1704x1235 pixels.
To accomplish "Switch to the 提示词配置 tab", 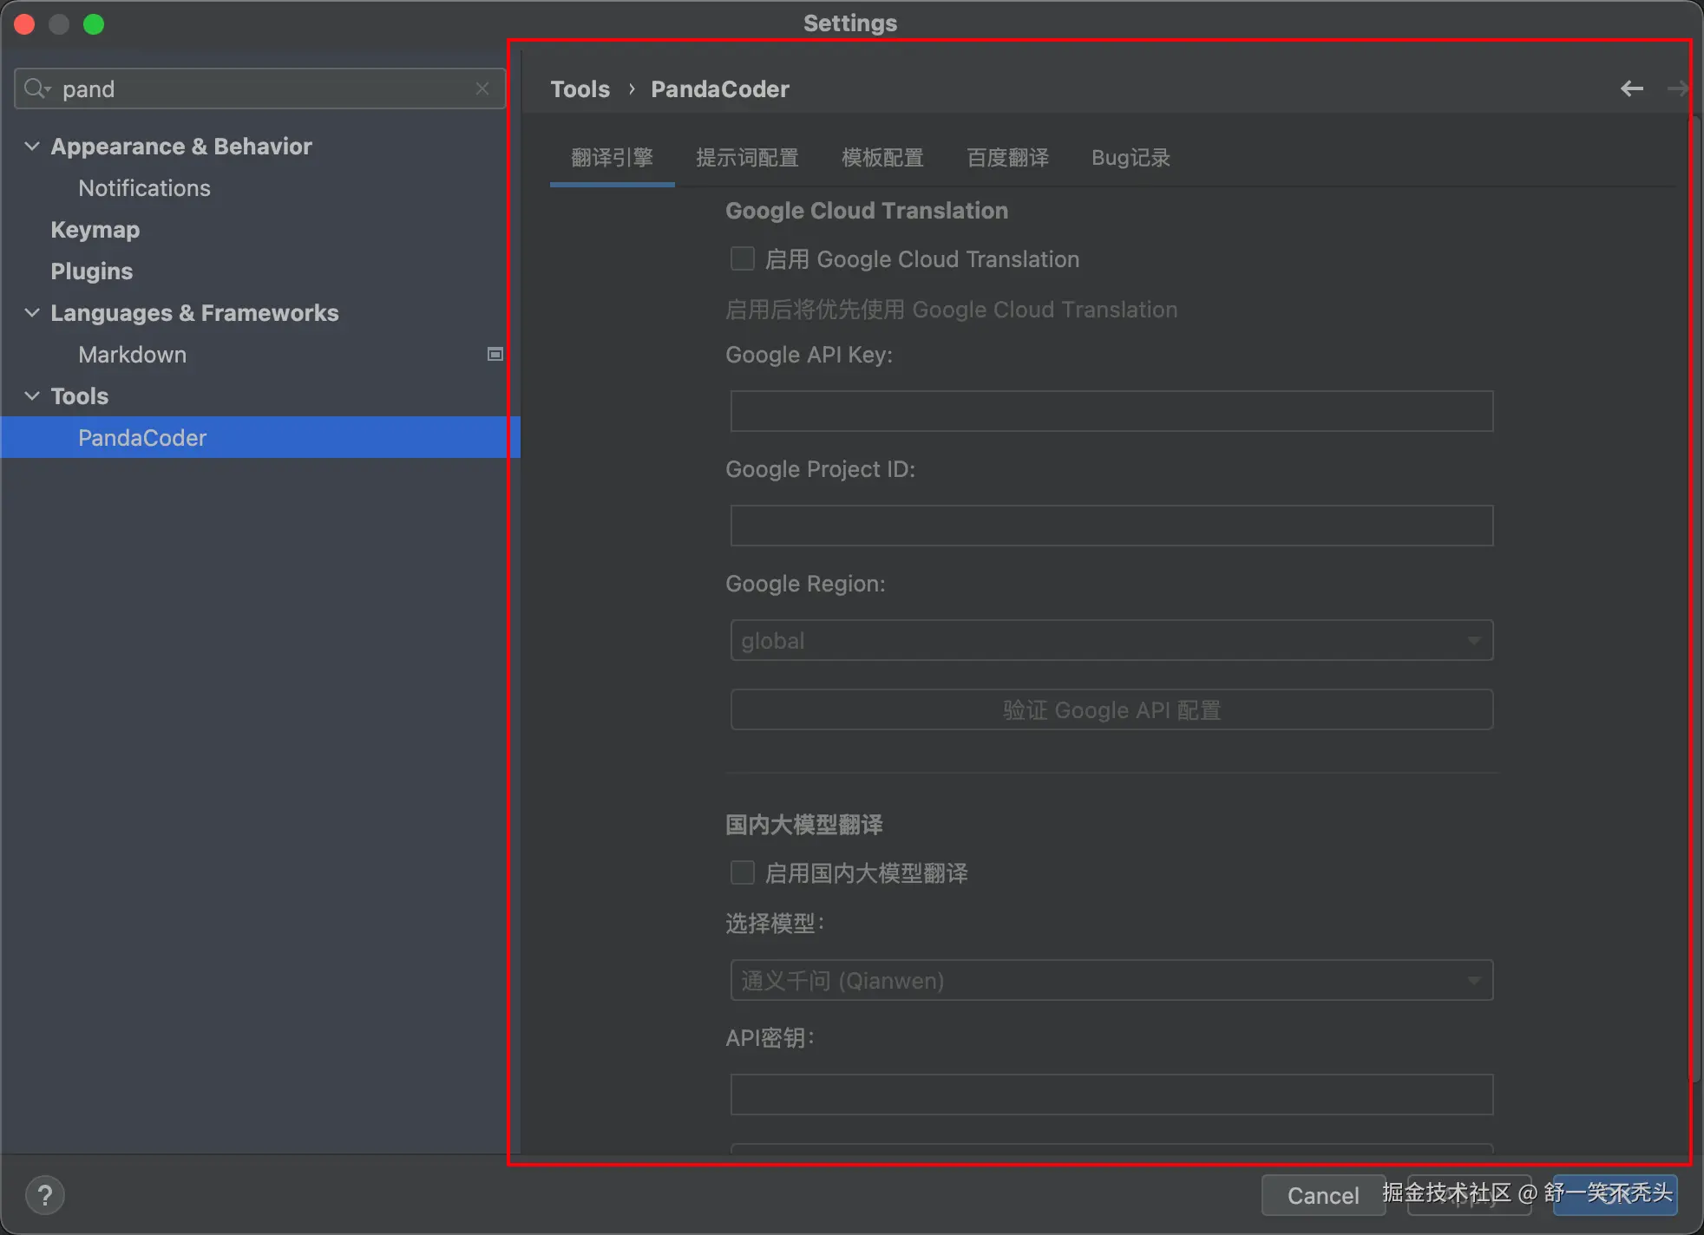I will tap(747, 158).
